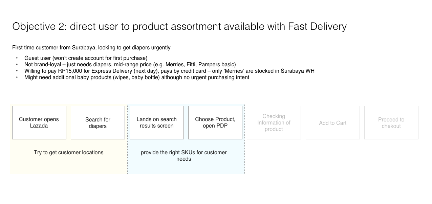Screen dimensions: 432x204
Task: Select the 'Might need additional baby products' bullet
Action: 136,77
